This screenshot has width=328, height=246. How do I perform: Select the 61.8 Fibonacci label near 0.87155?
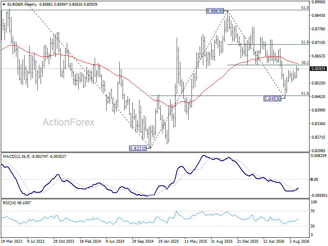[x=305, y=42]
